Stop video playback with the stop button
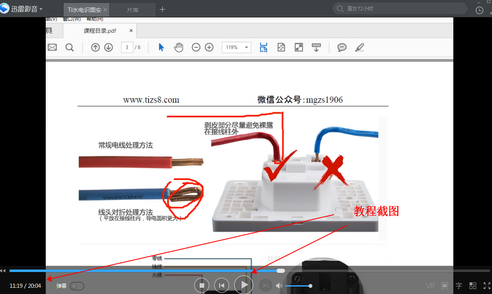The height and width of the screenshot is (294, 492). tap(202, 286)
